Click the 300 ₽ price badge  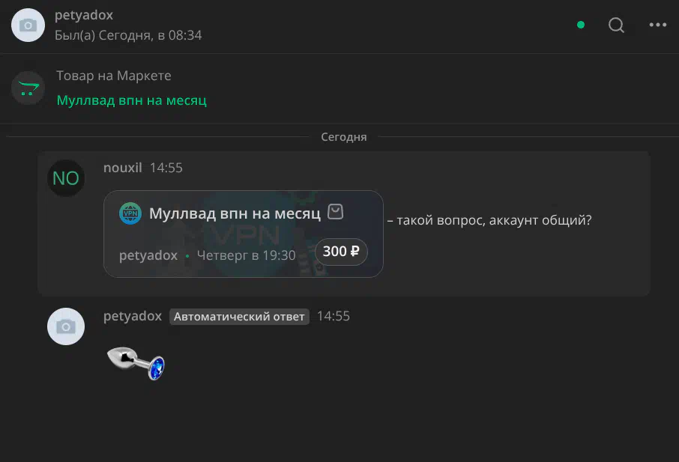click(341, 252)
